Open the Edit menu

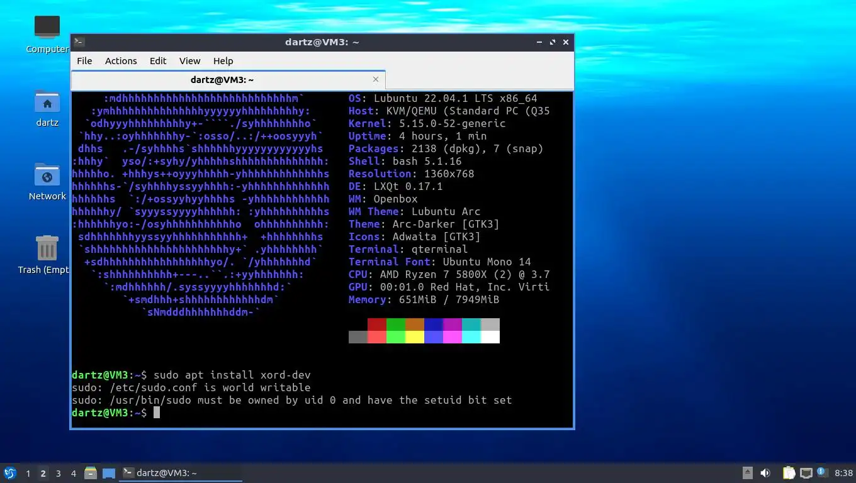[x=158, y=61]
